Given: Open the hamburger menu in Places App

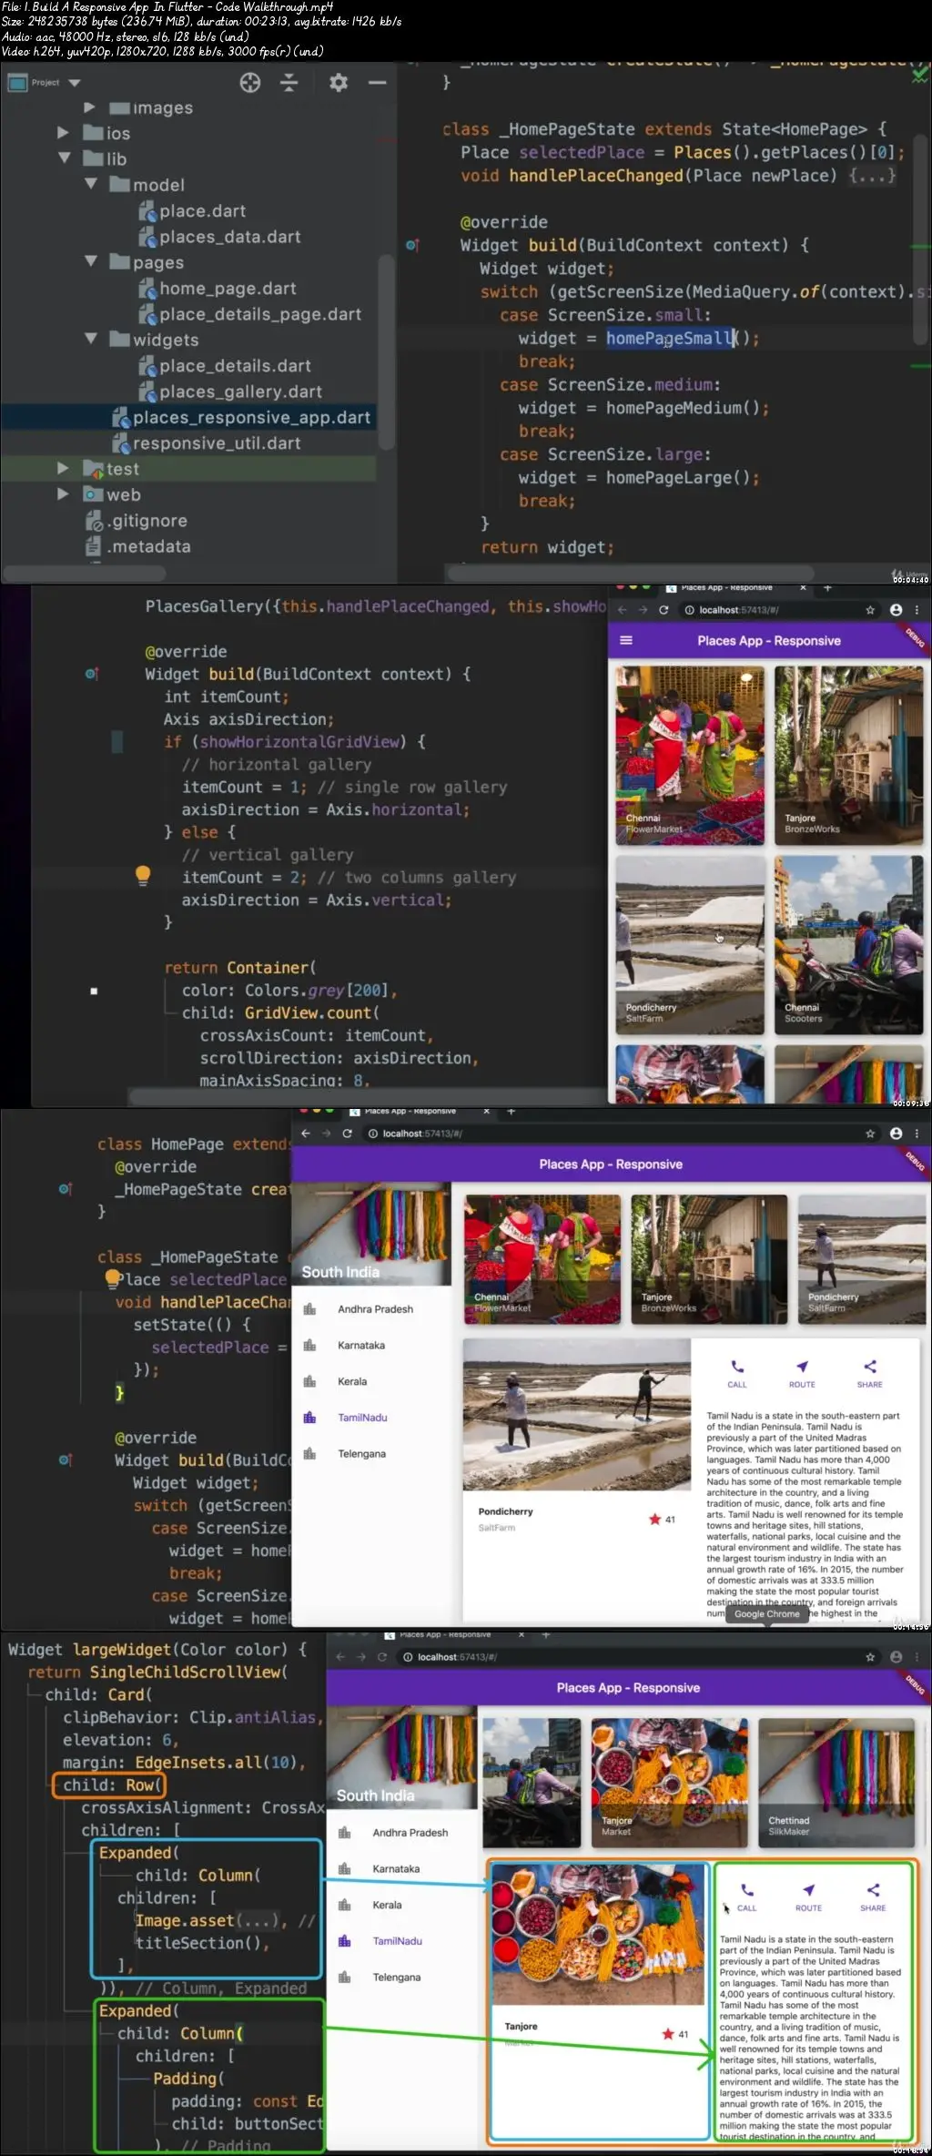Looking at the screenshot, I should (x=626, y=640).
